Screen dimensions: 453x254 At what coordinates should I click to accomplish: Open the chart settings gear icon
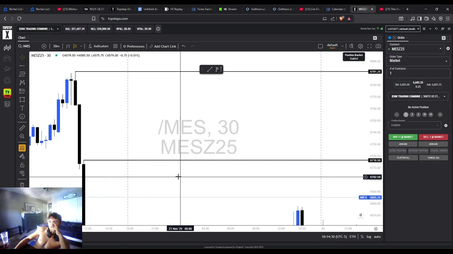(360, 46)
